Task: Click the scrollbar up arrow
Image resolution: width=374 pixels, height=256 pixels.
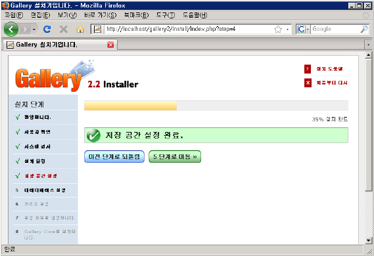Action: (x=368, y=55)
